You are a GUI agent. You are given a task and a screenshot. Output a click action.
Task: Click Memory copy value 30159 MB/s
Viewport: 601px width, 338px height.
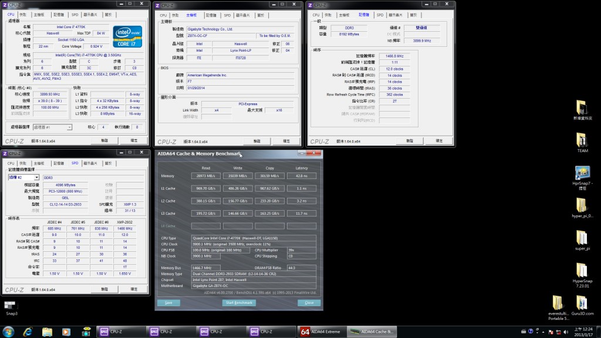269,176
